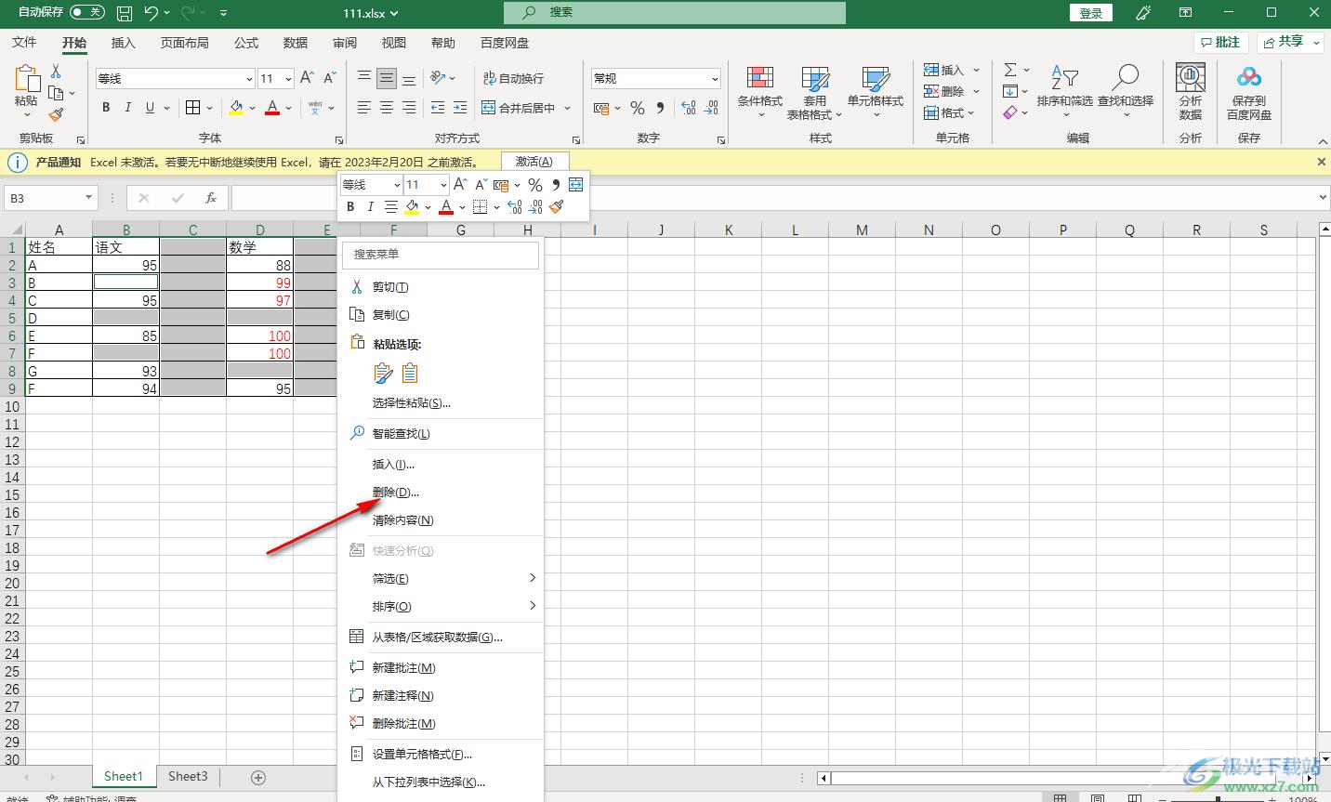Toggle the AutoSave switch
1331x802 pixels.
87,13
